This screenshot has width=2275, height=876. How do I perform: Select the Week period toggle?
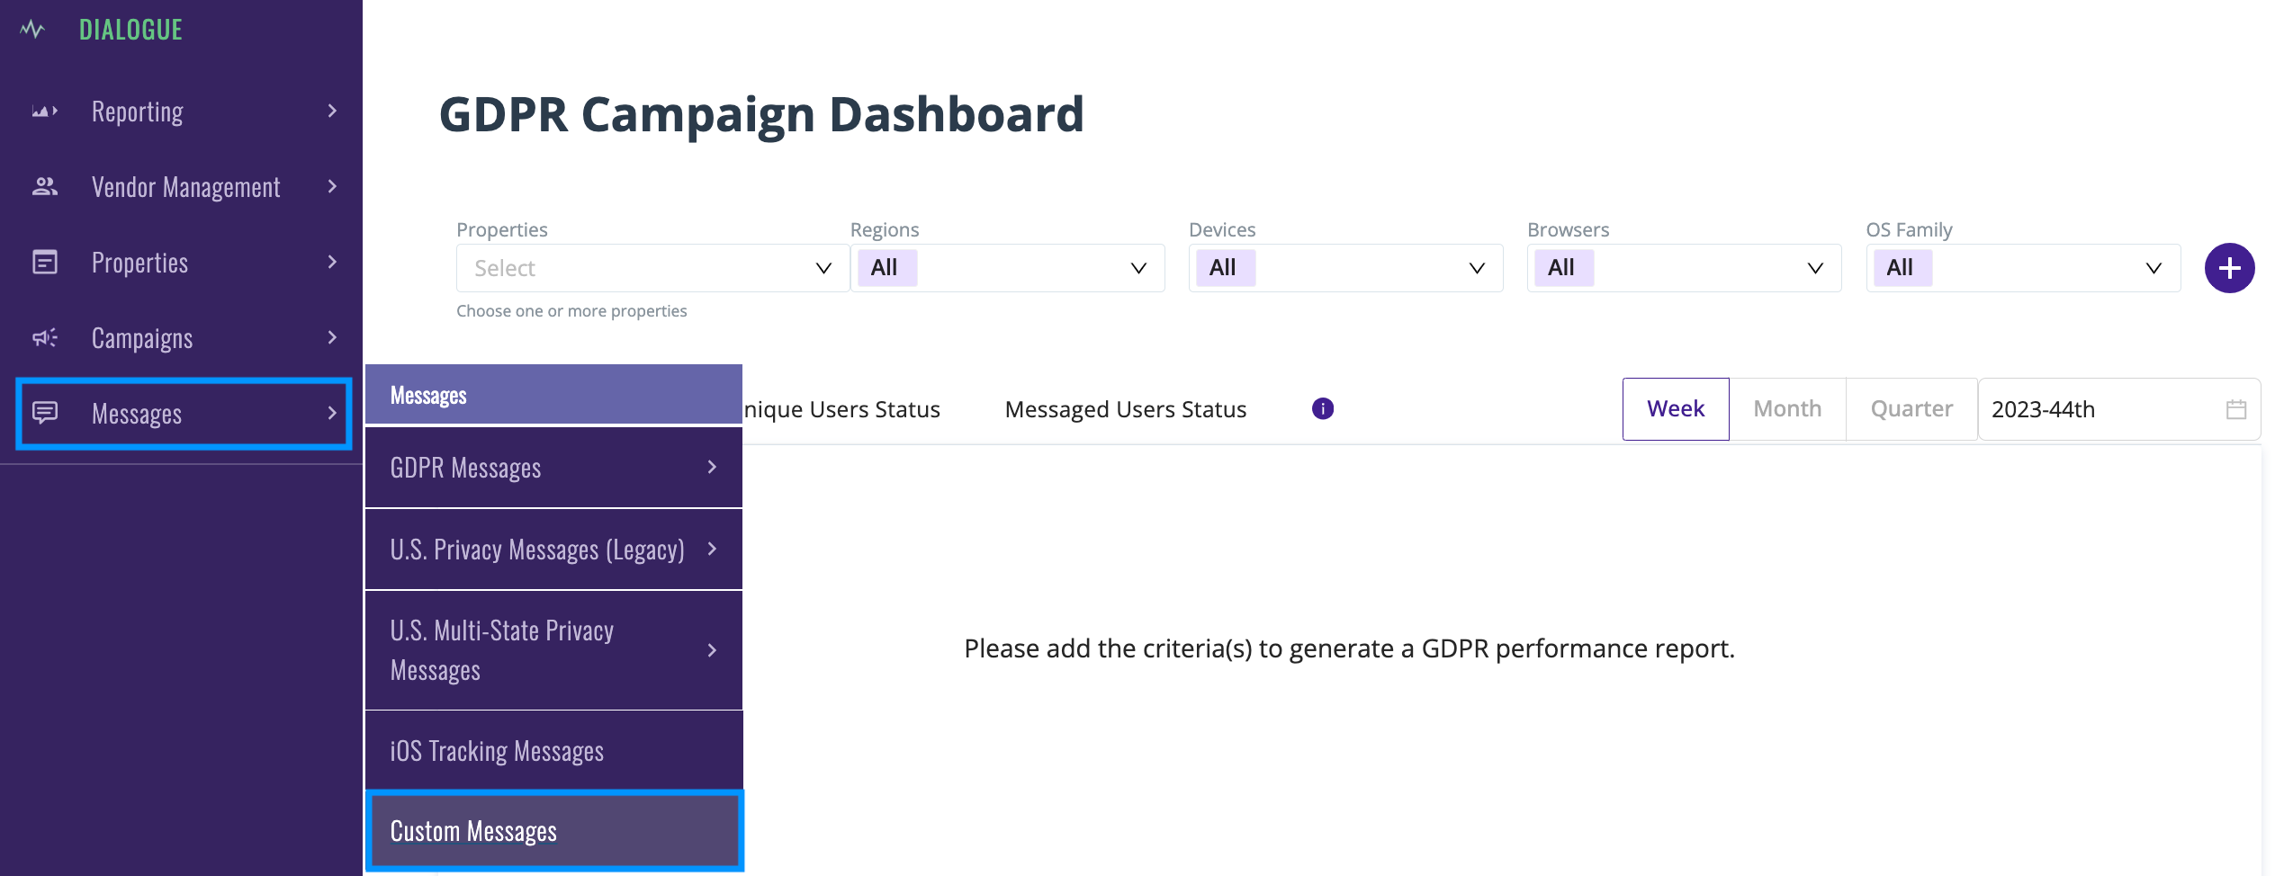[1676, 409]
